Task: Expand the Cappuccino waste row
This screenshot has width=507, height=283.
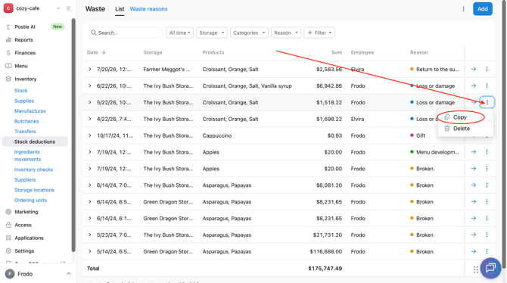Action: pyautogui.click(x=90, y=135)
